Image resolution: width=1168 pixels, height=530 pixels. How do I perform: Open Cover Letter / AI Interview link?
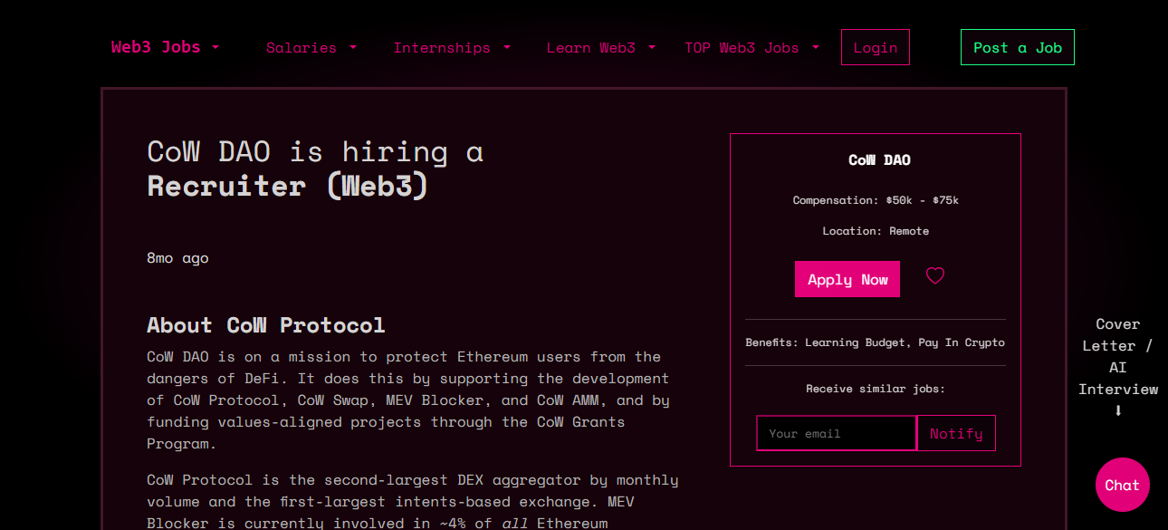(x=1118, y=367)
